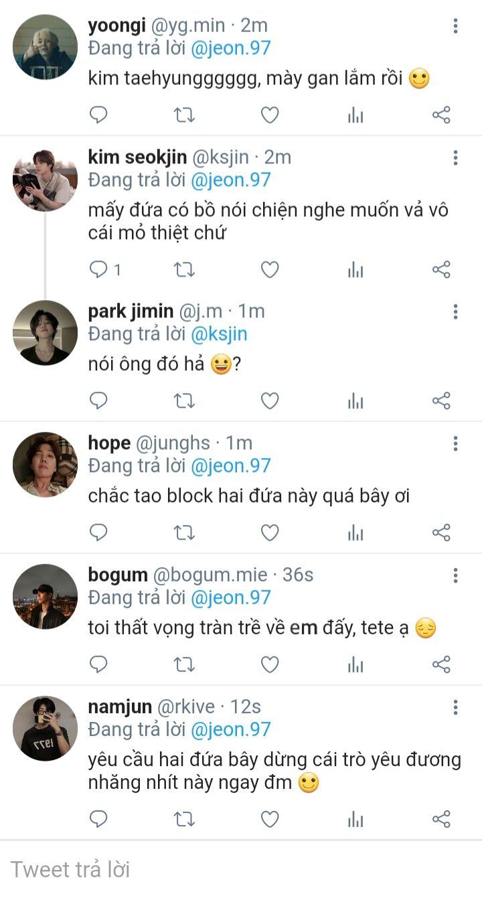Share park jimin's reply

441,401
